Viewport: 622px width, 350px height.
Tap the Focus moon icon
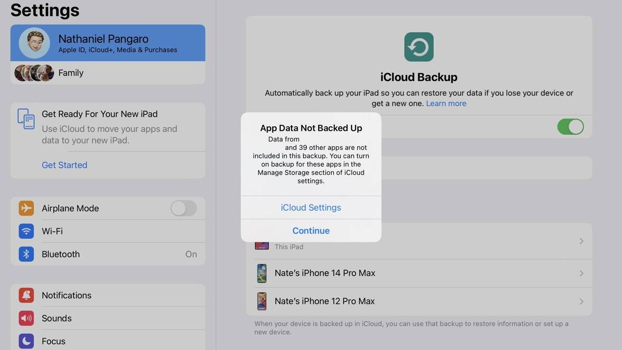(27, 341)
